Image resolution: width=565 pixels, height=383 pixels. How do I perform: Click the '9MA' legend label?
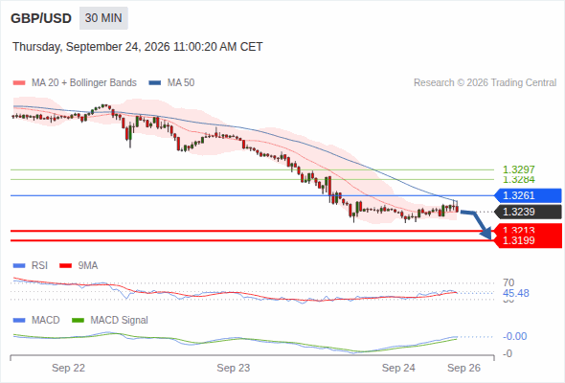(x=88, y=265)
